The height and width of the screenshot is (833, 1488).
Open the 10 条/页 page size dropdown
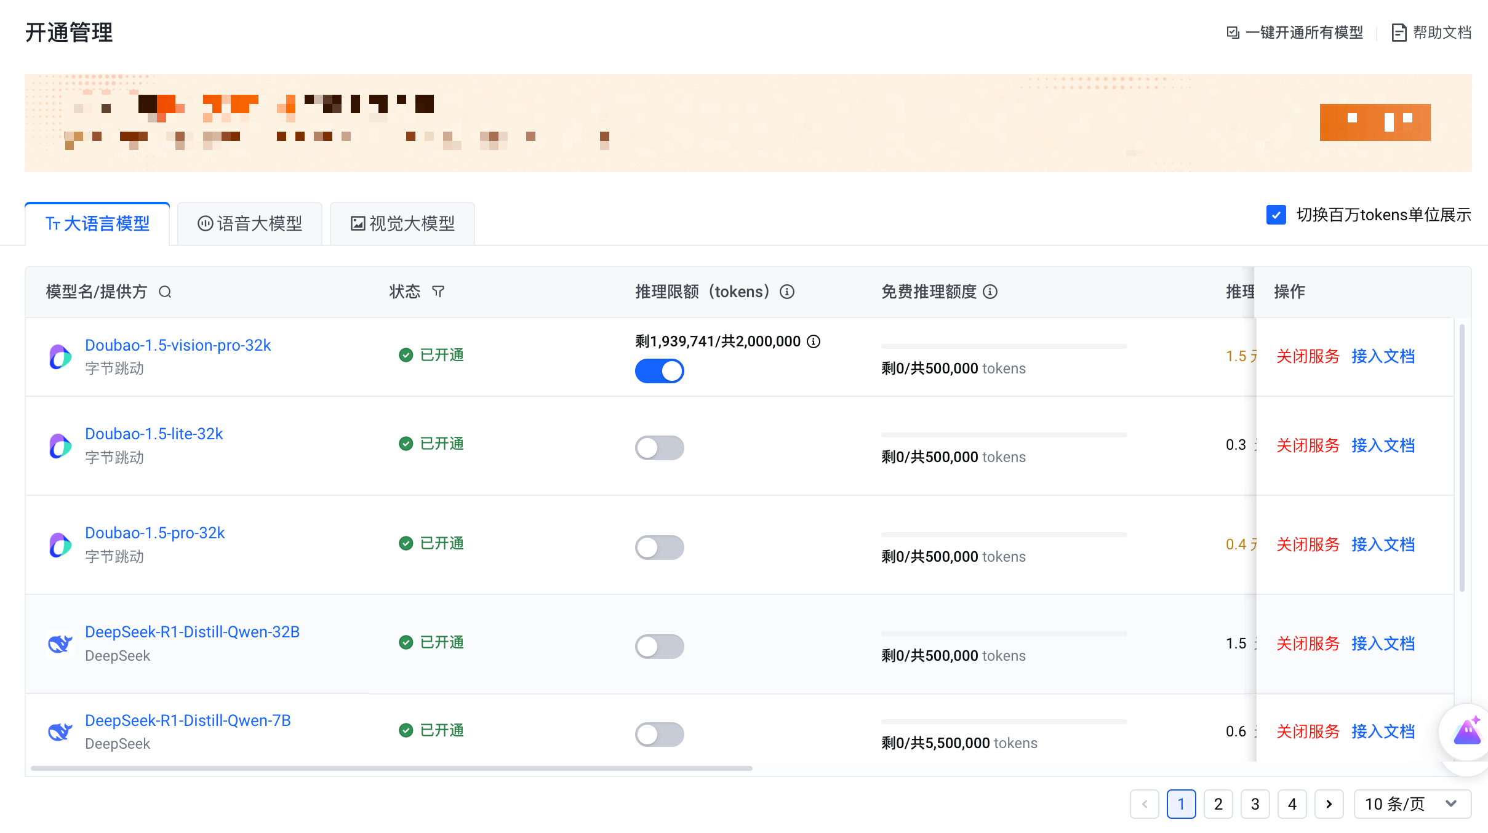point(1412,804)
